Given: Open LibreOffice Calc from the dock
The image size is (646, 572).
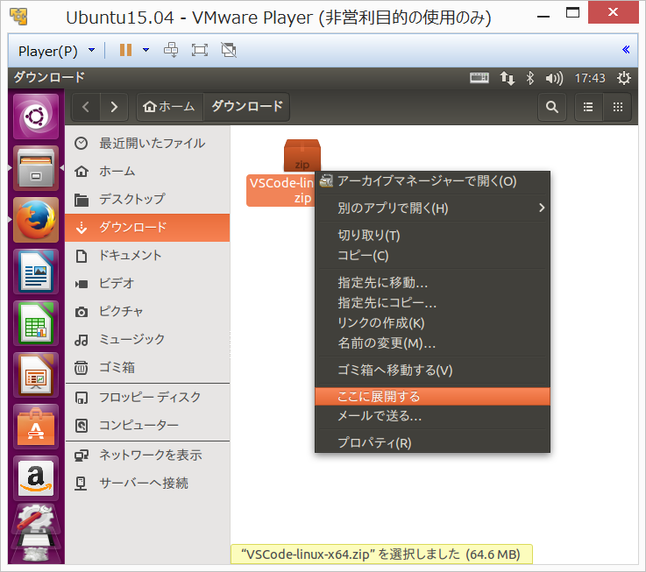Looking at the screenshot, I should tap(36, 323).
